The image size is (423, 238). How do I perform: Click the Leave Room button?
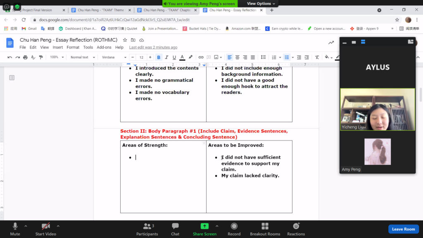coord(404,229)
